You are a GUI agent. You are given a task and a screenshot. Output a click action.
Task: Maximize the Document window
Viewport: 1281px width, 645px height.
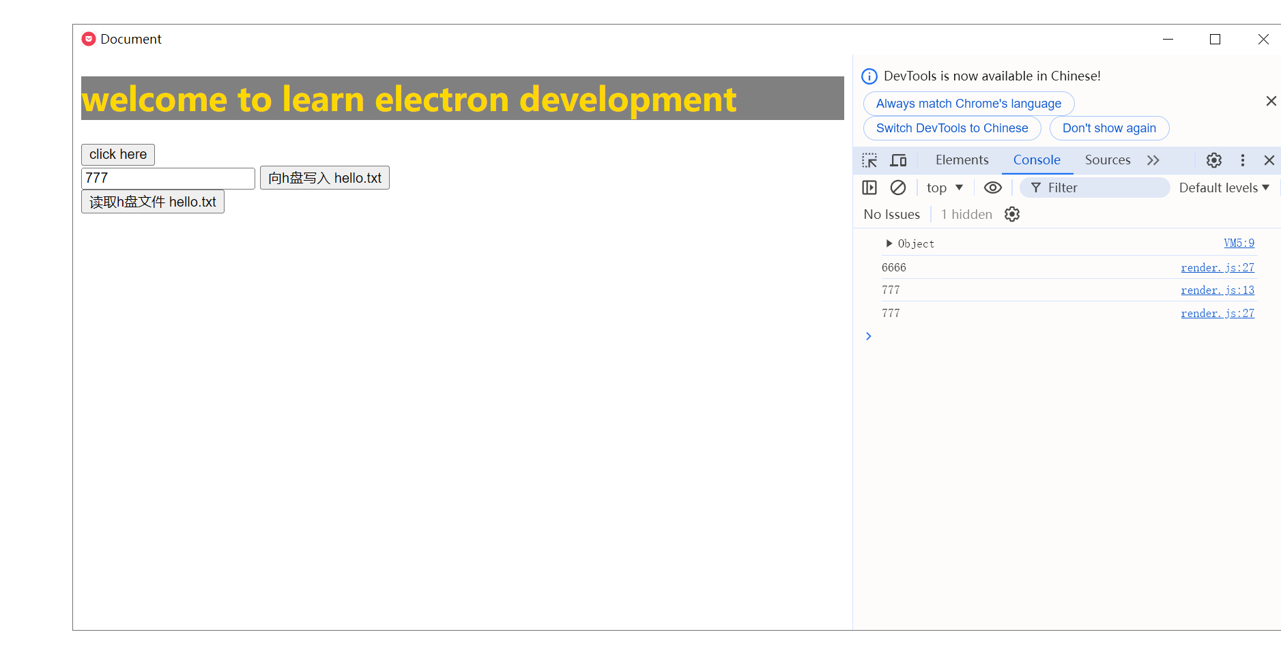1215,40
